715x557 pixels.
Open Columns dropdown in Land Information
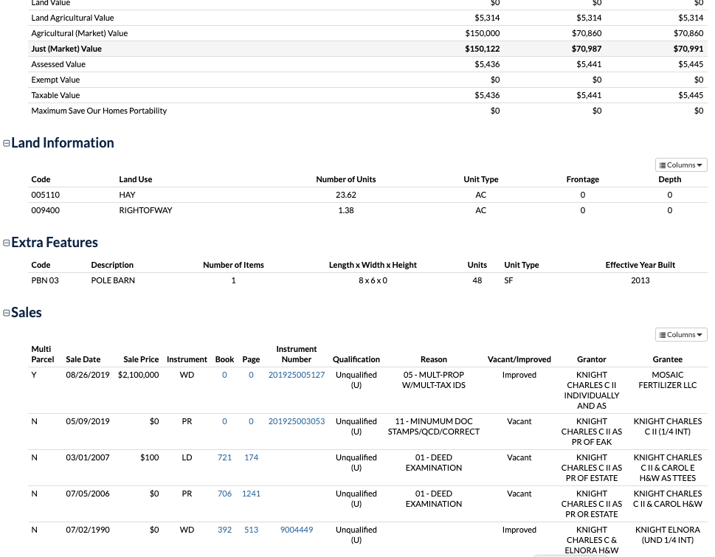tap(680, 165)
